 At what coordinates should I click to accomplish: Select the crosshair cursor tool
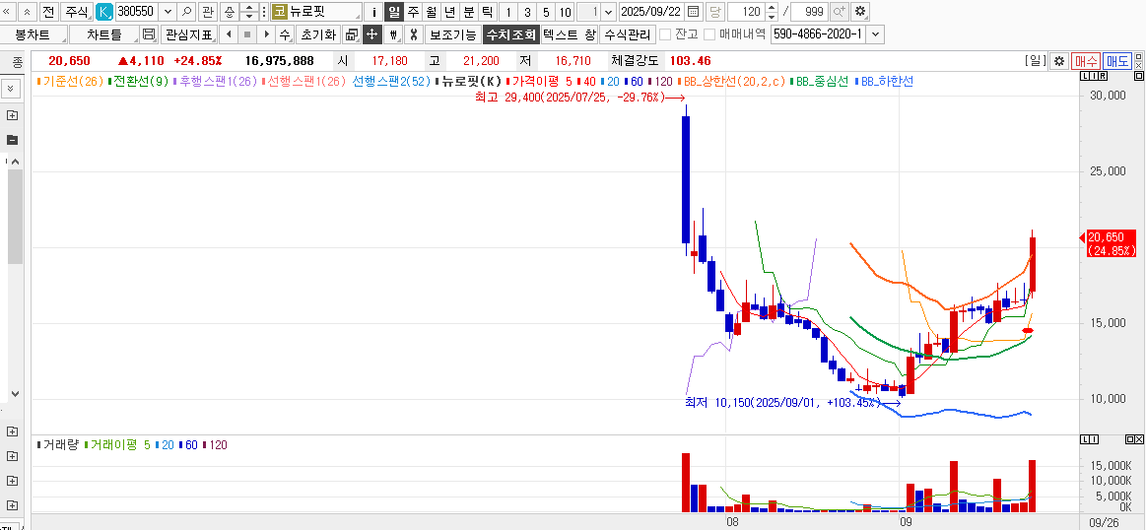tap(371, 34)
